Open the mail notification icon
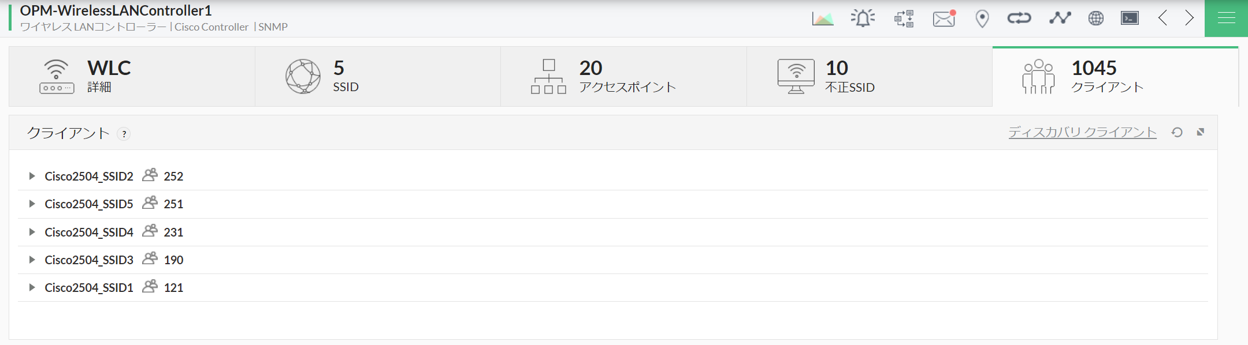 944,19
